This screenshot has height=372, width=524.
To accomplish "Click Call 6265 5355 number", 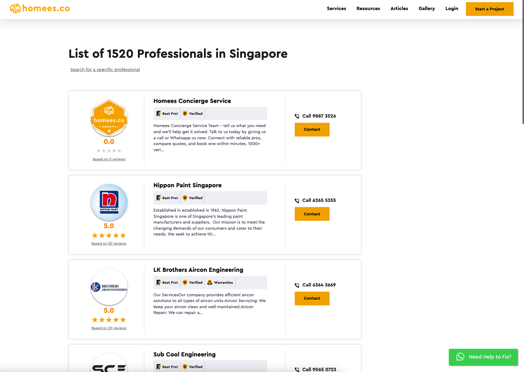I will click(x=319, y=200).
